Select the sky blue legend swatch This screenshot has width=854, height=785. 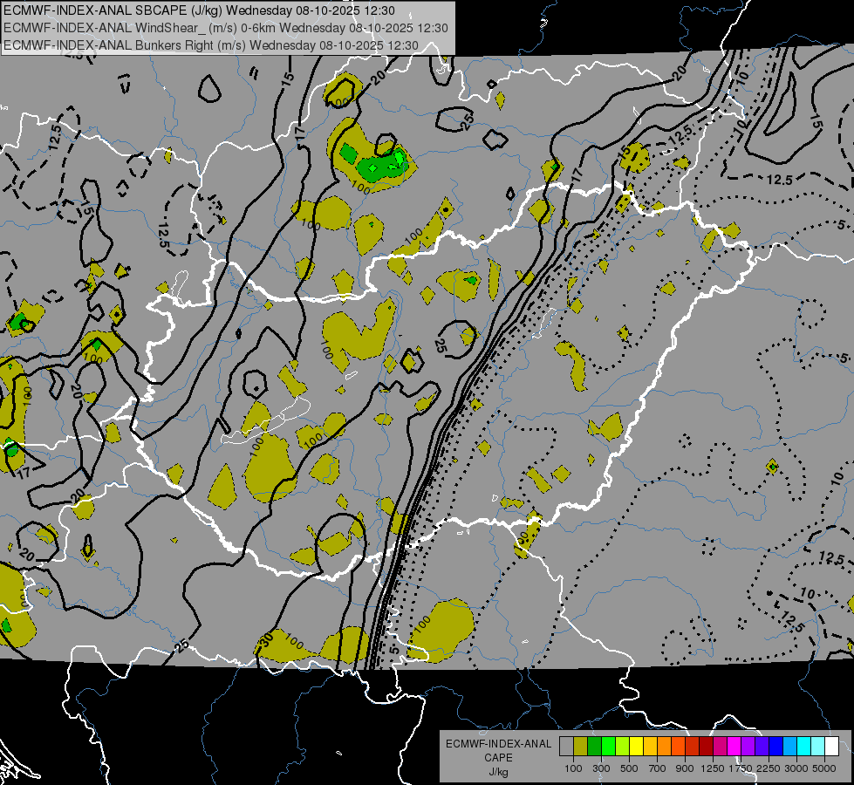[789, 747]
